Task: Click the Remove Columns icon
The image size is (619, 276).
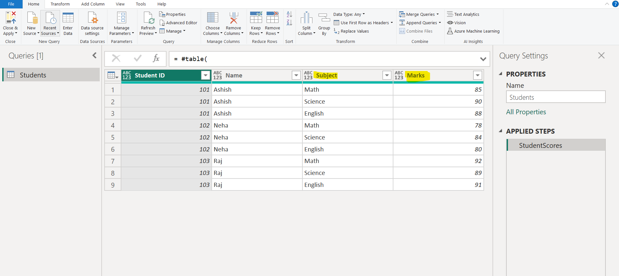Action: coord(233,18)
